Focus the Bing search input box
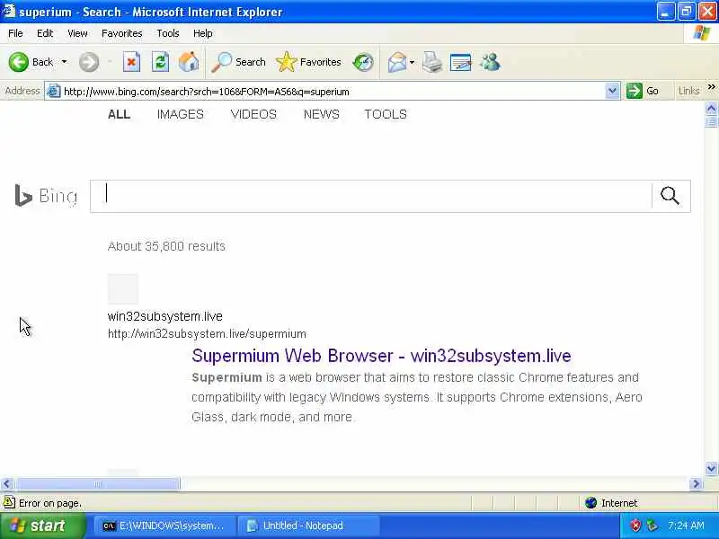The image size is (719, 539). 370,196
